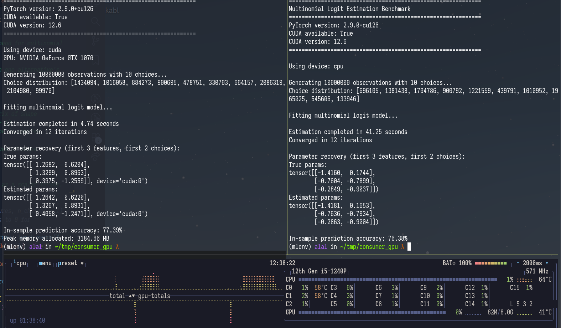Image resolution: width=561 pixels, height=328 pixels.
Task: Toggle the gpu-totals lower graph label
Action: pyautogui.click(x=154, y=296)
